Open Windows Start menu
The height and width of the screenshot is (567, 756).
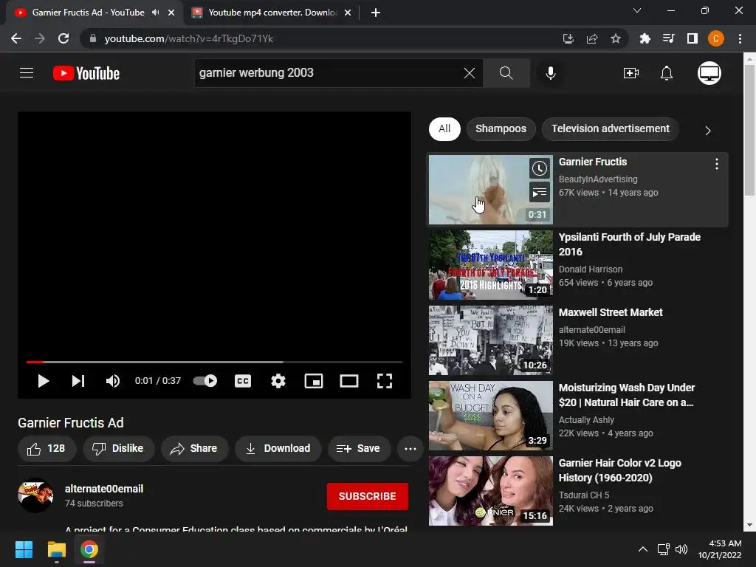tap(24, 549)
